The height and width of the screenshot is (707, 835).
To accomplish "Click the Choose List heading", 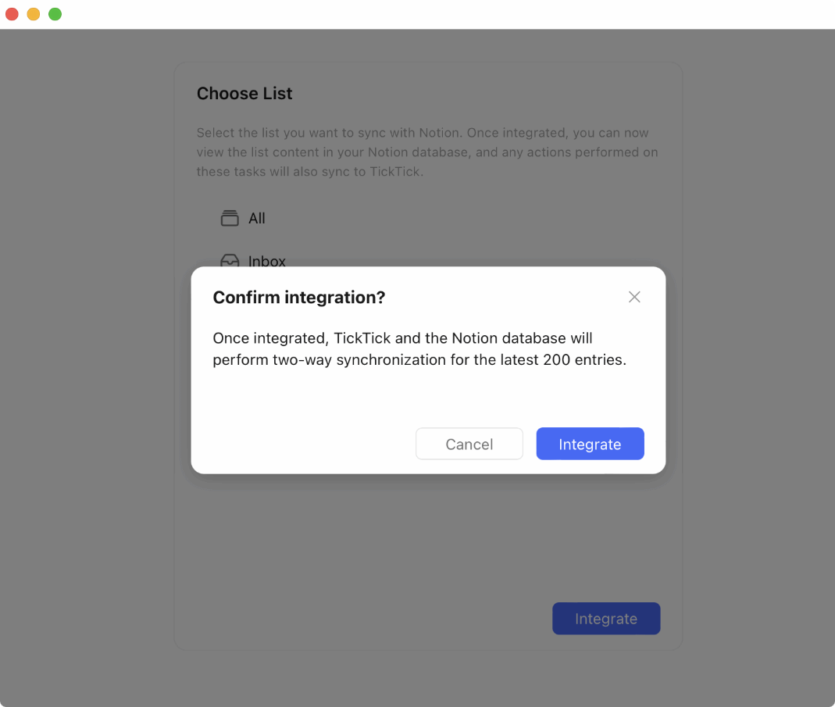I will pos(244,93).
